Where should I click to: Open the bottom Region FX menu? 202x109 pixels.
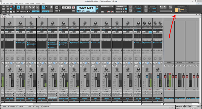46,106
